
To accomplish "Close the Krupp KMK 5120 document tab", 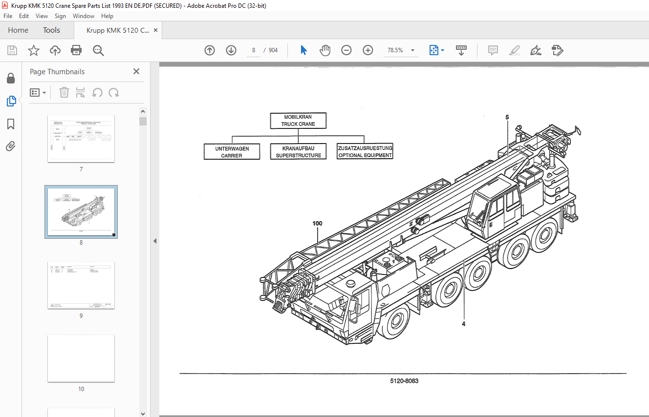I will (x=155, y=30).
